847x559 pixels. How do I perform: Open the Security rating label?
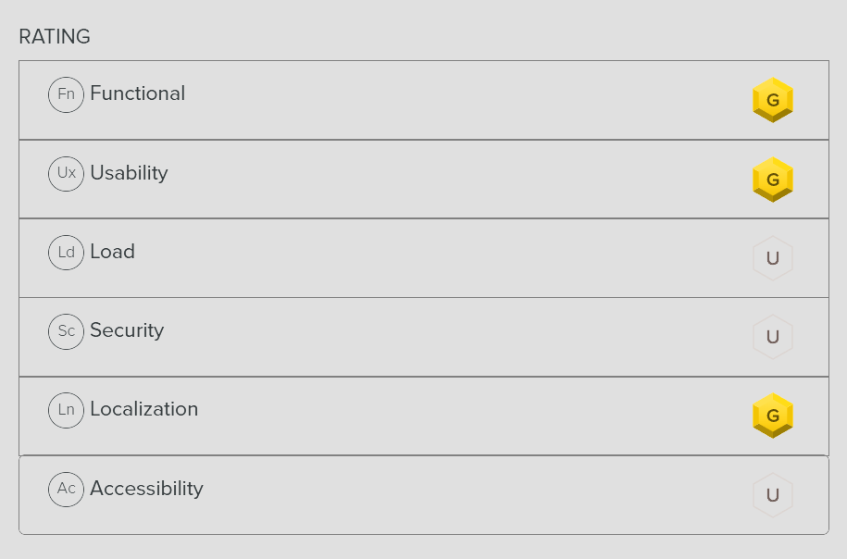(x=127, y=330)
